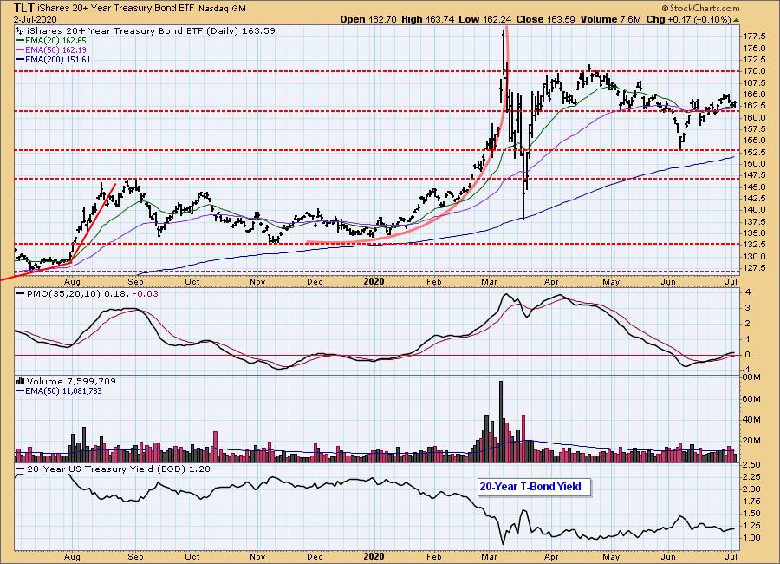780x564 pixels.
Task: Click the green EMA(20) legend line swatch
Action: tap(21, 41)
